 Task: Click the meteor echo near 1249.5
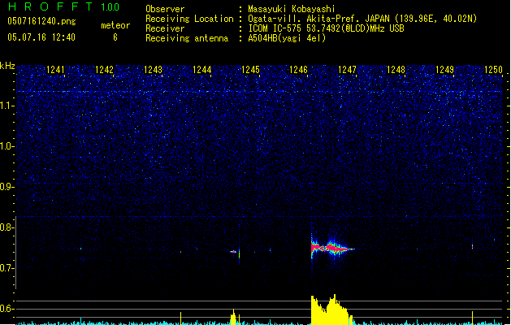point(472,246)
